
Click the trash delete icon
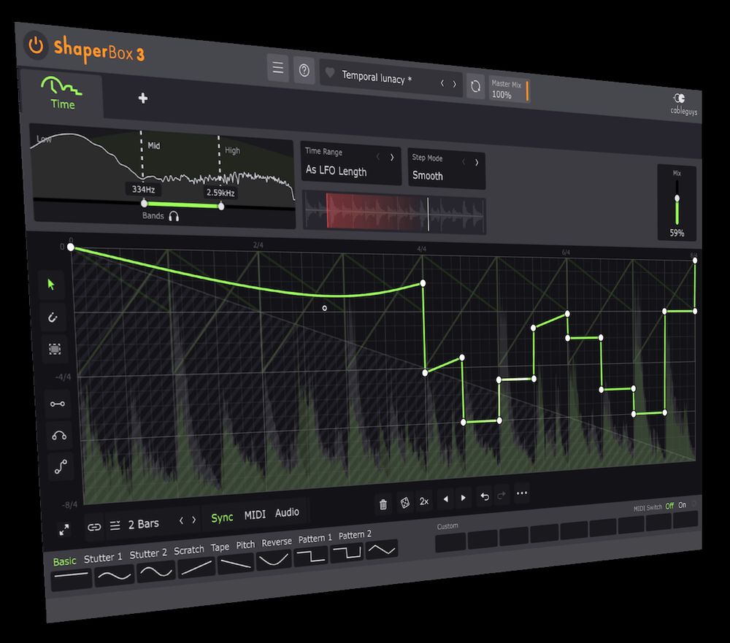(383, 504)
